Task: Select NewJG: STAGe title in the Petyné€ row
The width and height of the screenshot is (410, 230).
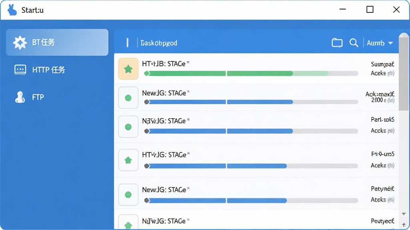Action: [x=166, y=190]
